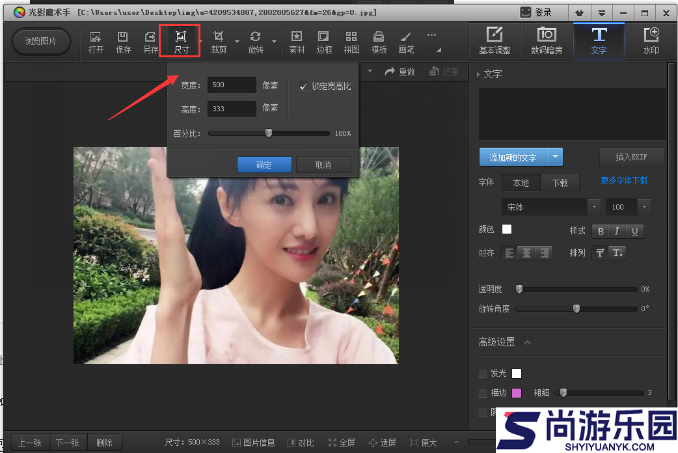This screenshot has width=678, height=453.
Task: Click the 还原 restore button
Action: tap(444, 72)
